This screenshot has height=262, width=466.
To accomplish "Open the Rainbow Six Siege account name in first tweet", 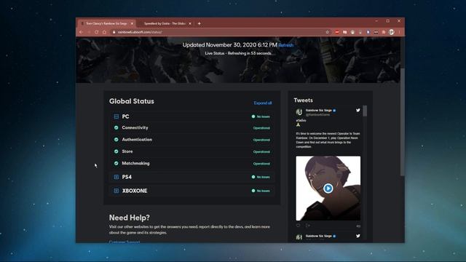I will pos(319,110).
